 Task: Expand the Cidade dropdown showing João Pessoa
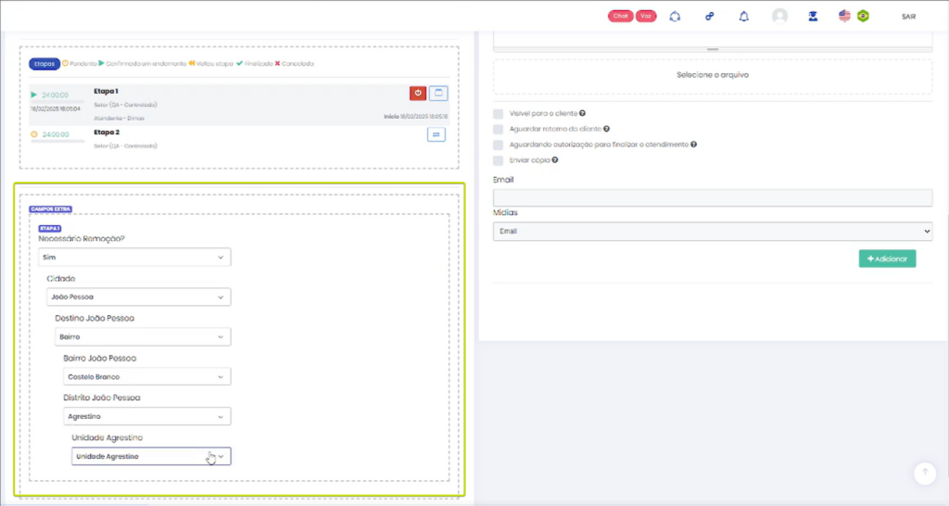pyautogui.click(x=138, y=297)
